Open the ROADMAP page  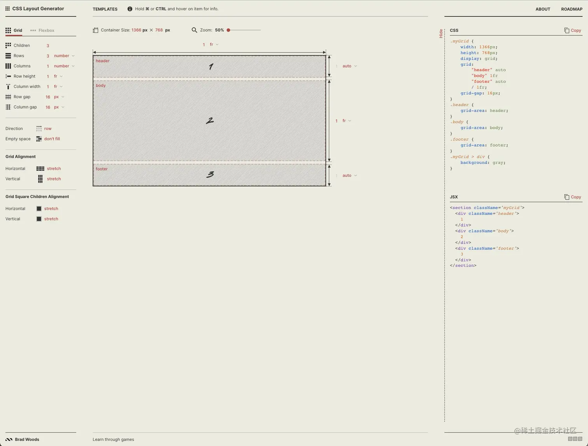tap(572, 9)
